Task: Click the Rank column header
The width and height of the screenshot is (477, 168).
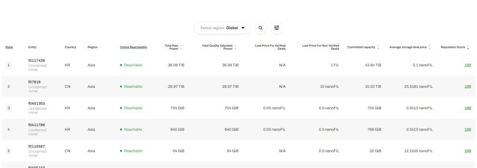Action: pyautogui.click(x=9, y=47)
